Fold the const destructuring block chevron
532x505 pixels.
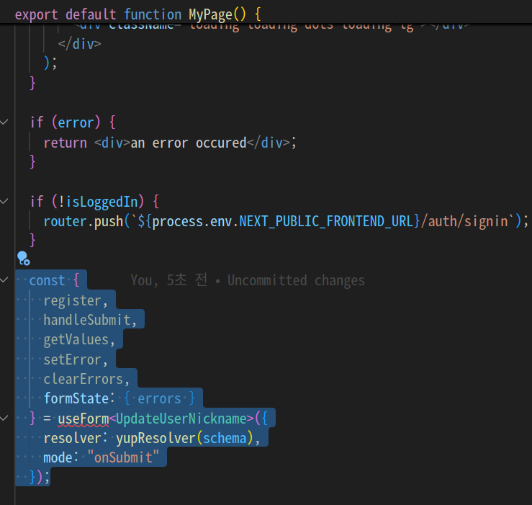pyautogui.click(x=4, y=280)
